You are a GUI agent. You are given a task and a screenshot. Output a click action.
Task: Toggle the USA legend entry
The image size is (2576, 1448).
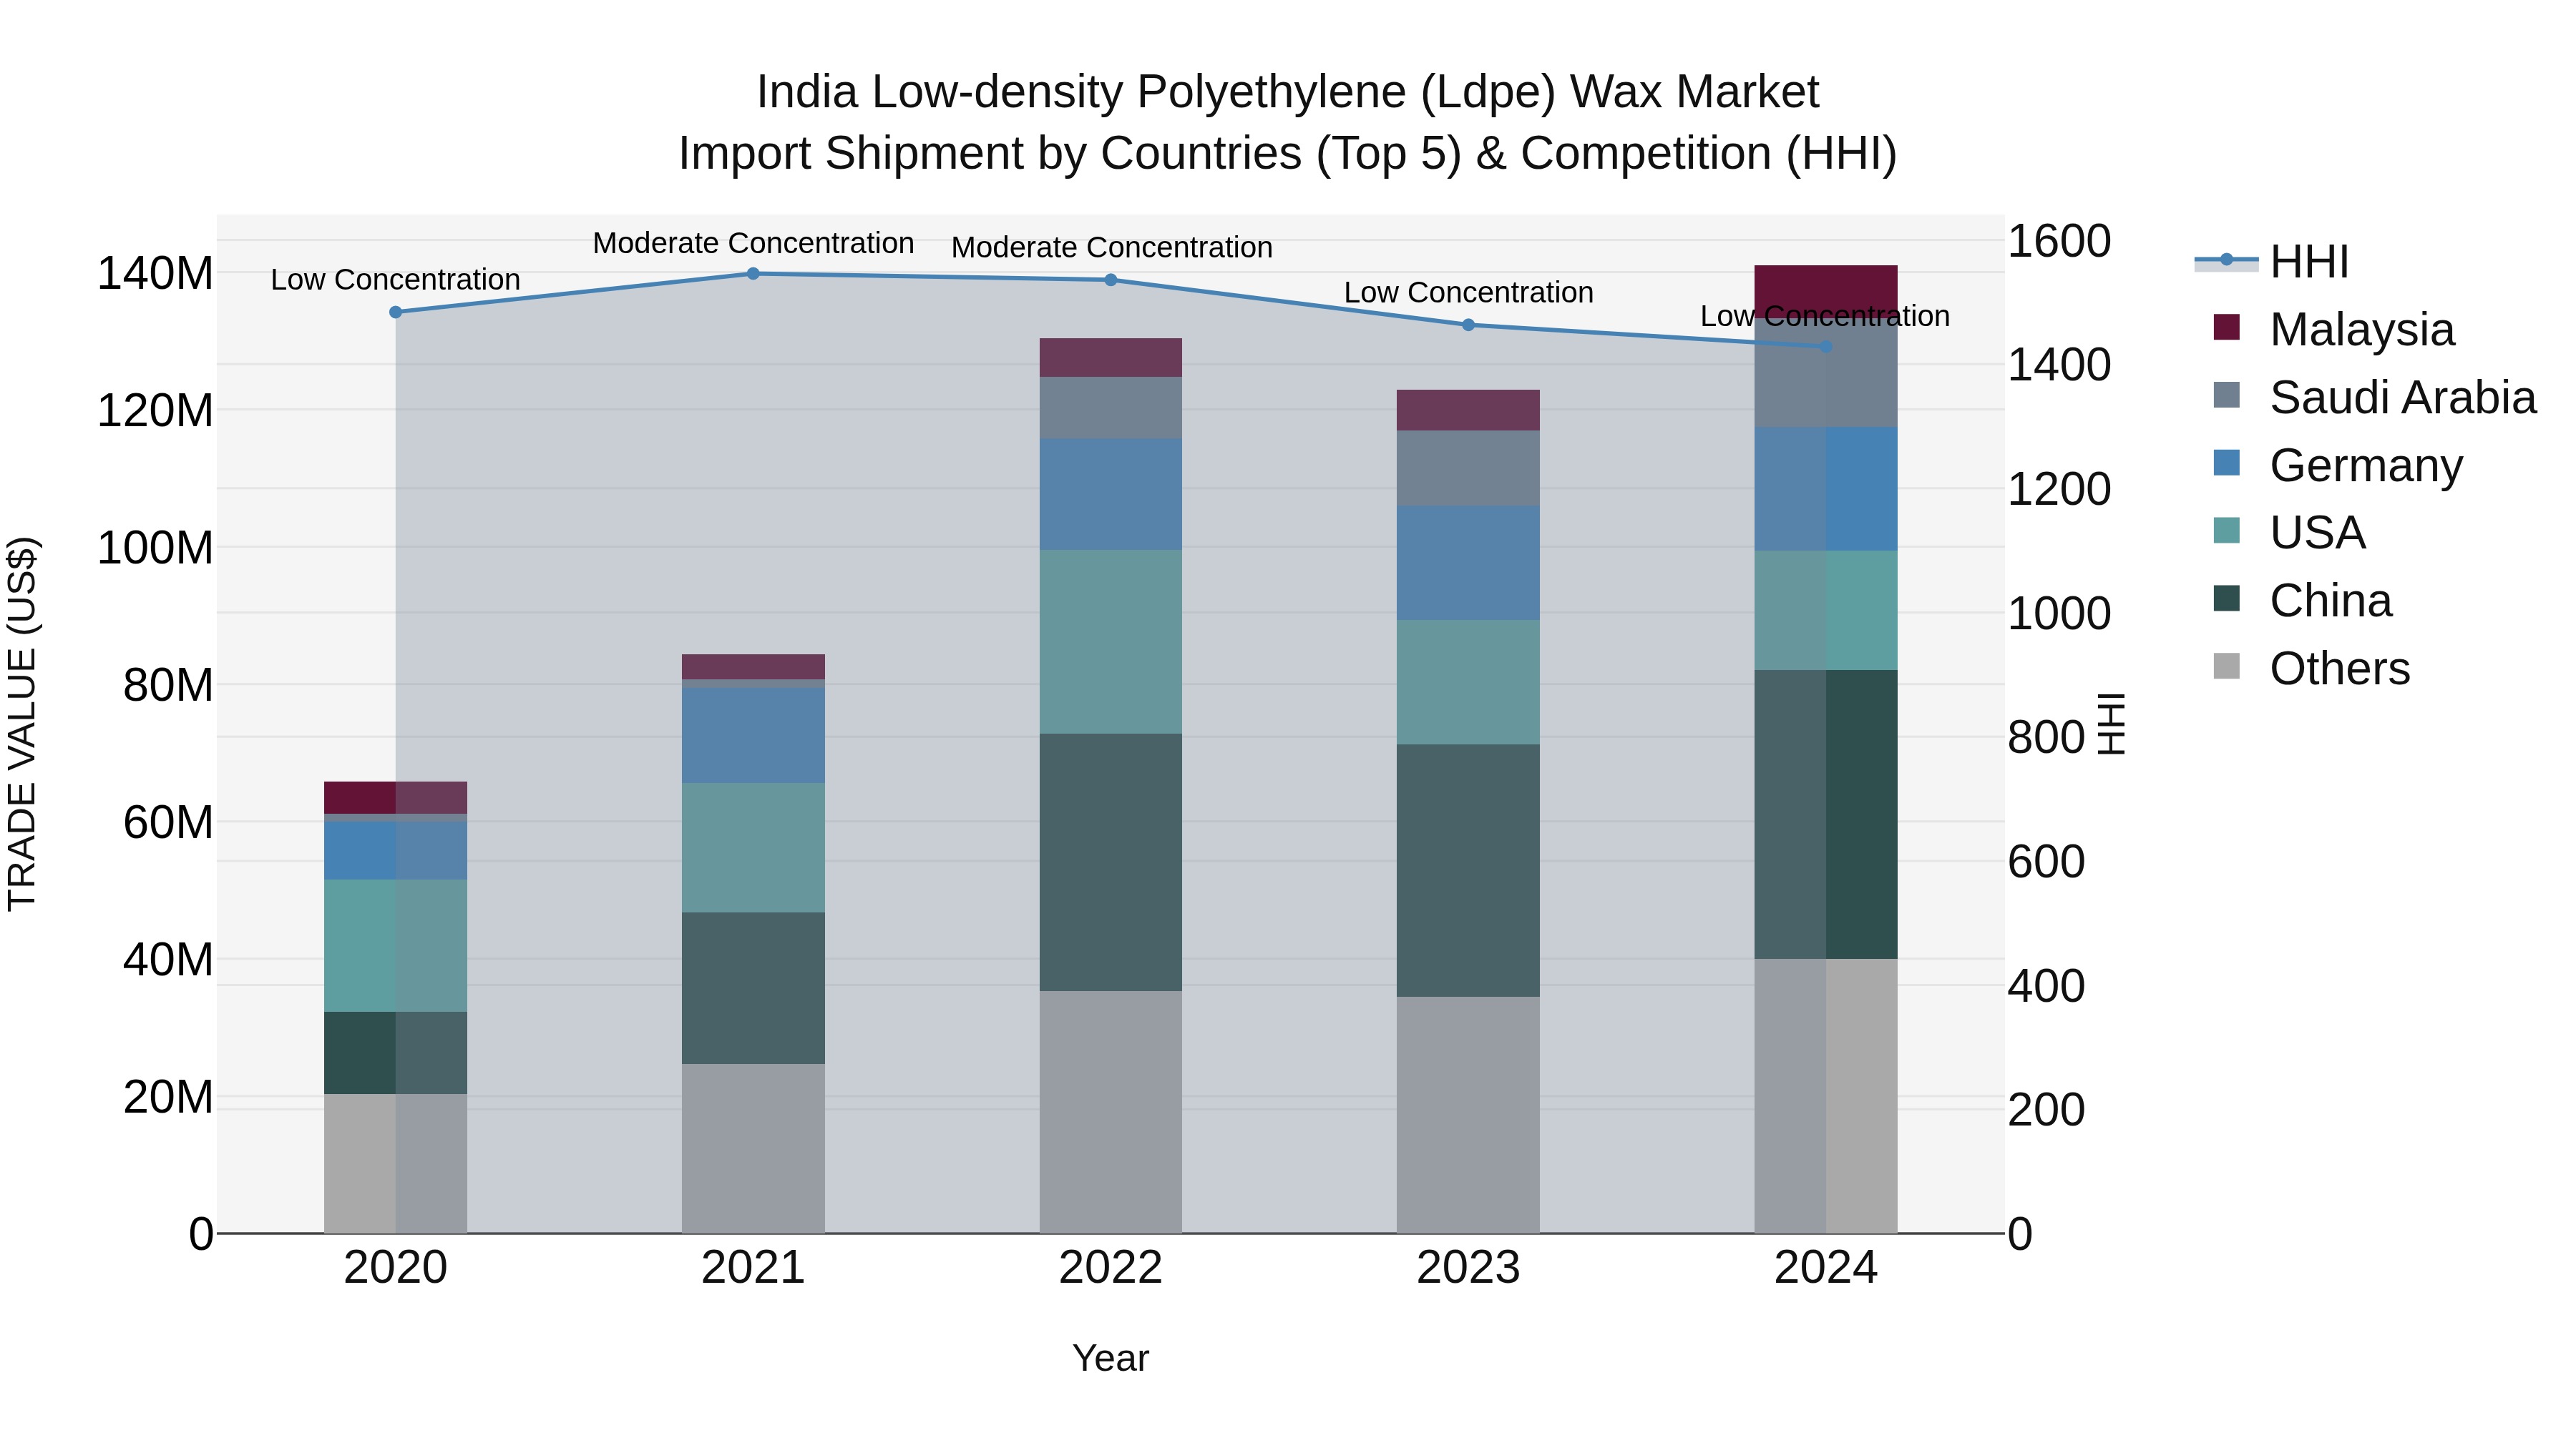tap(2289, 533)
